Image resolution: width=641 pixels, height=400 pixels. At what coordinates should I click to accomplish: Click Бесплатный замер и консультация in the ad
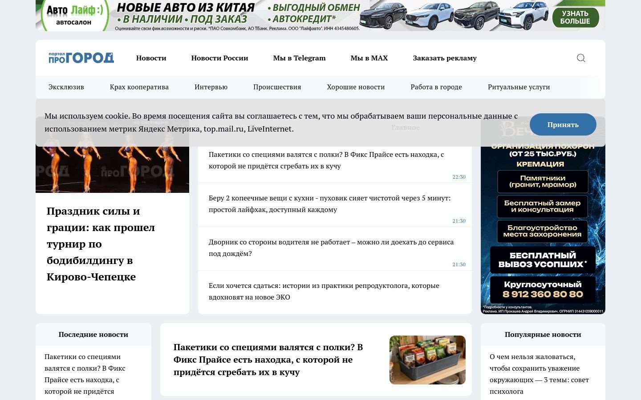pos(543,206)
